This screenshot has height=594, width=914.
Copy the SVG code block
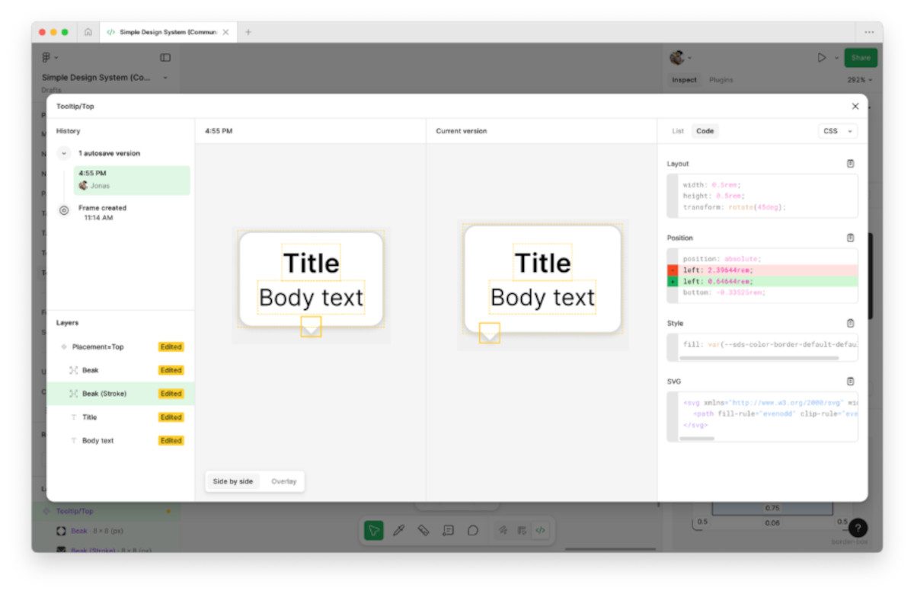(851, 381)
